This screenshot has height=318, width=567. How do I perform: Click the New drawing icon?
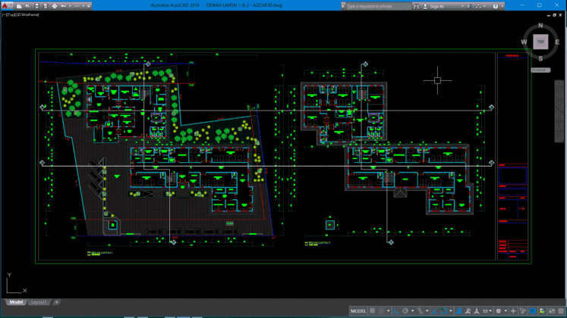click(x=19, y=6)
